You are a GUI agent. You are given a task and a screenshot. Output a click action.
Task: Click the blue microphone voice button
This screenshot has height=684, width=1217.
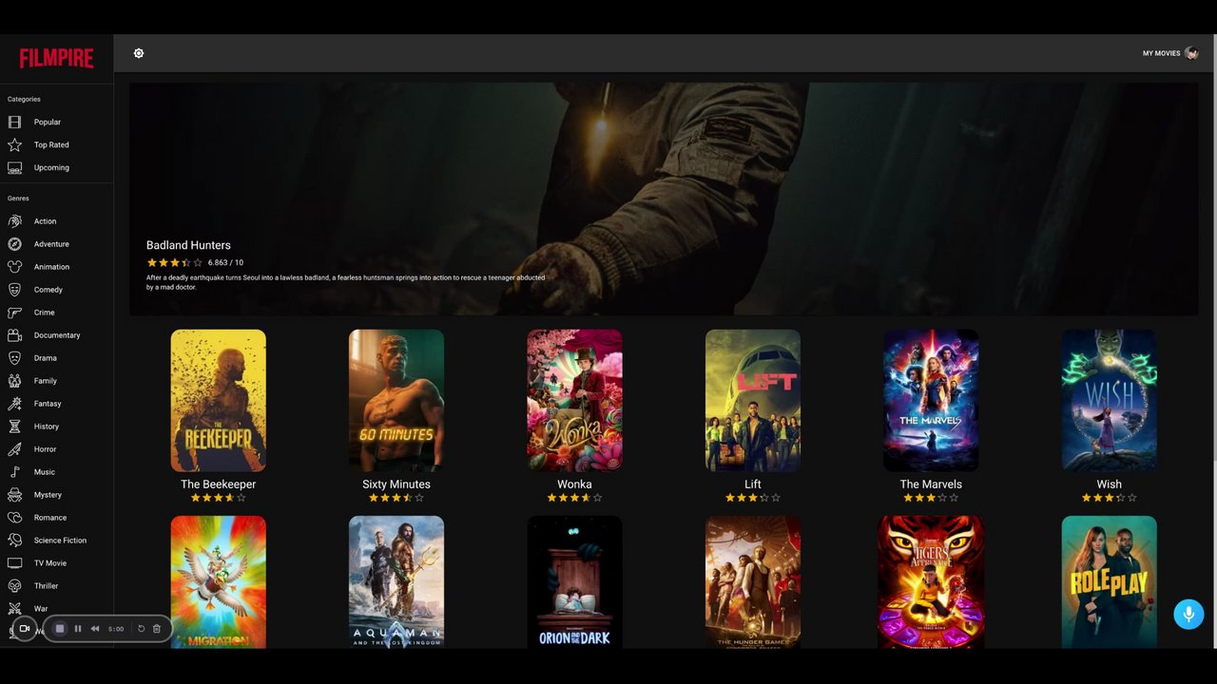coord(1188,614)
